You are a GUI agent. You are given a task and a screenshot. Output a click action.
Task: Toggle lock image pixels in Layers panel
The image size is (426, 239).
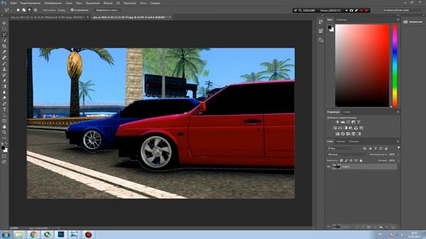click(x=346, y=161)
